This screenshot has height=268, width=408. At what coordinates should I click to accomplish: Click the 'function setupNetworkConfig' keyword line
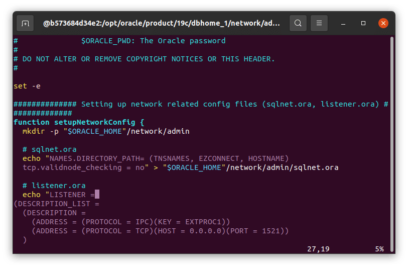click(79, 122)
